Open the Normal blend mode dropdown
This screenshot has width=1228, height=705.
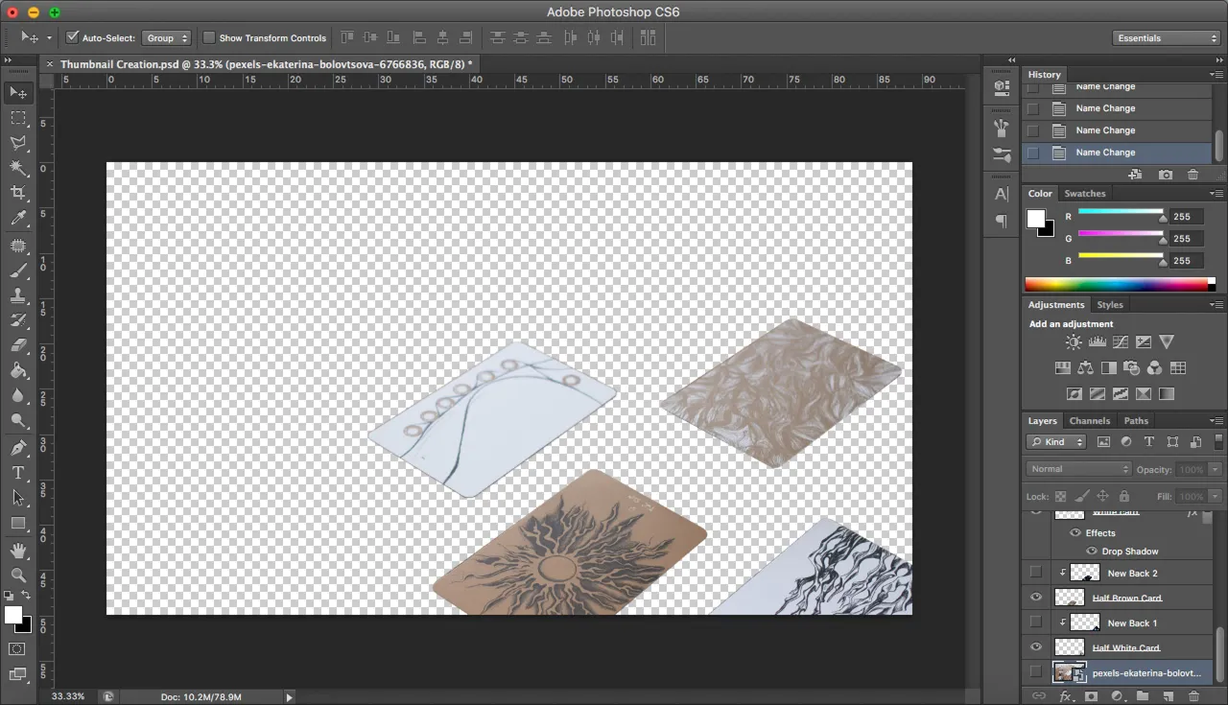pos(1079,469)
